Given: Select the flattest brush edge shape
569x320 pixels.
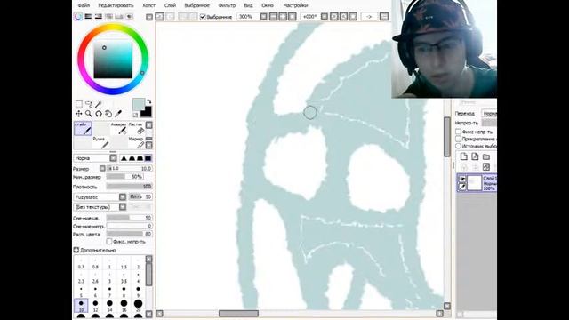Looking at the screenshot, I should click(148, 158).
